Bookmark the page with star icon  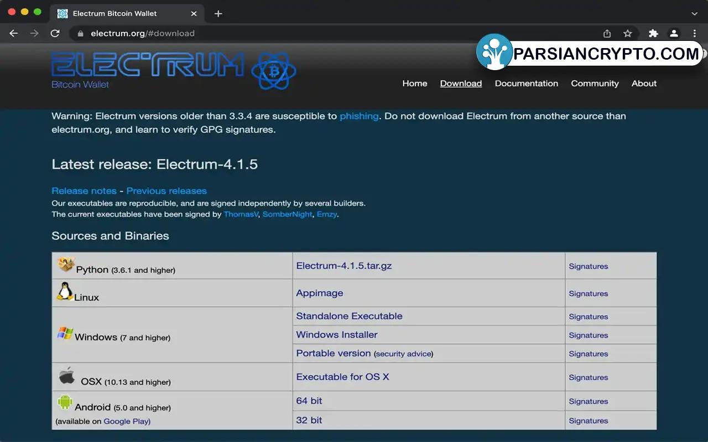[627, 33]
